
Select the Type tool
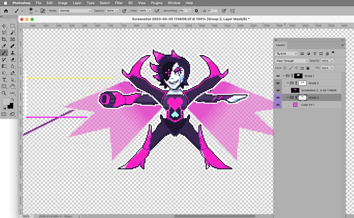(4, 80)
